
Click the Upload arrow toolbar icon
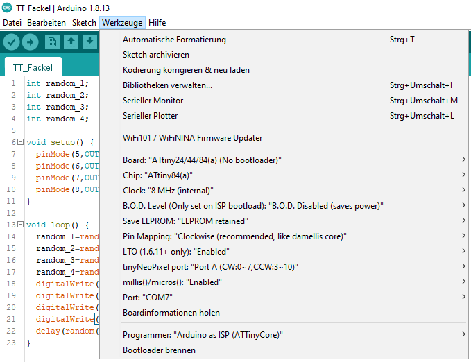tap(30, 42)
